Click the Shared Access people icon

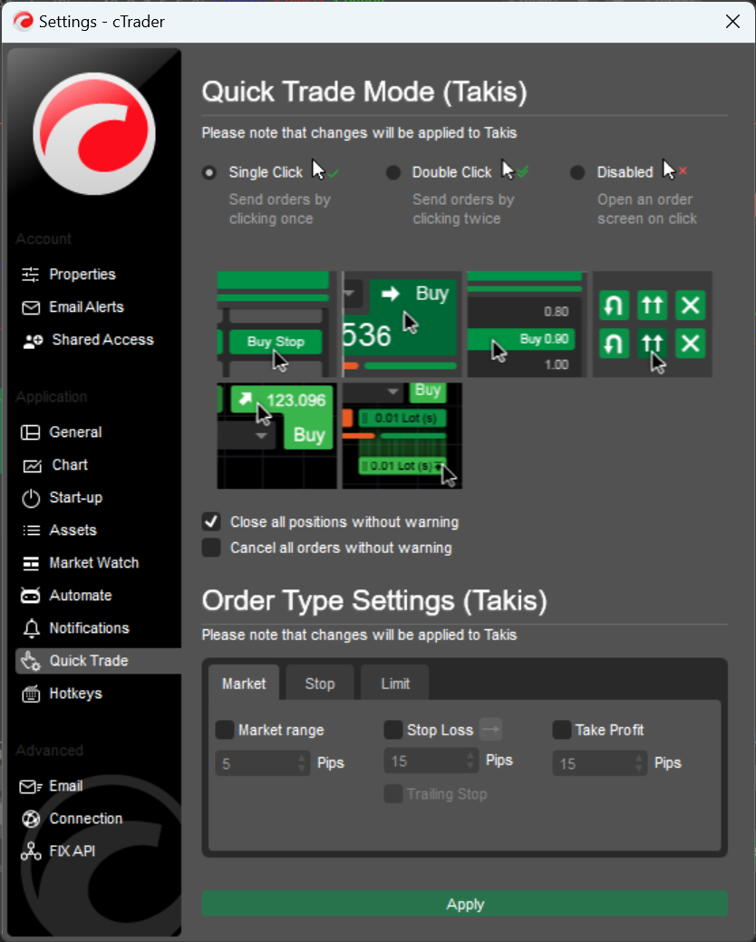[x=33, y=341]
